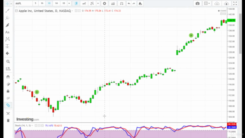The height and width of the screenshot is (138, 245).
Task: Remove the Stoch indicator X button
Action: coord(42,125)
